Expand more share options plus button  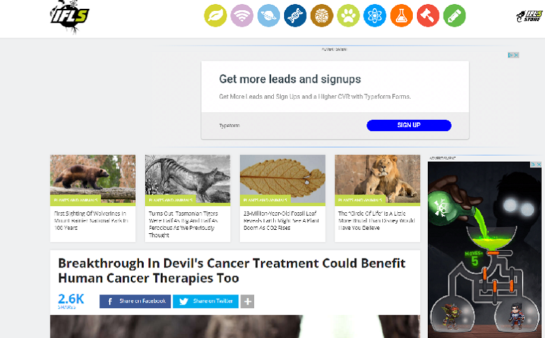coord(247,301)
